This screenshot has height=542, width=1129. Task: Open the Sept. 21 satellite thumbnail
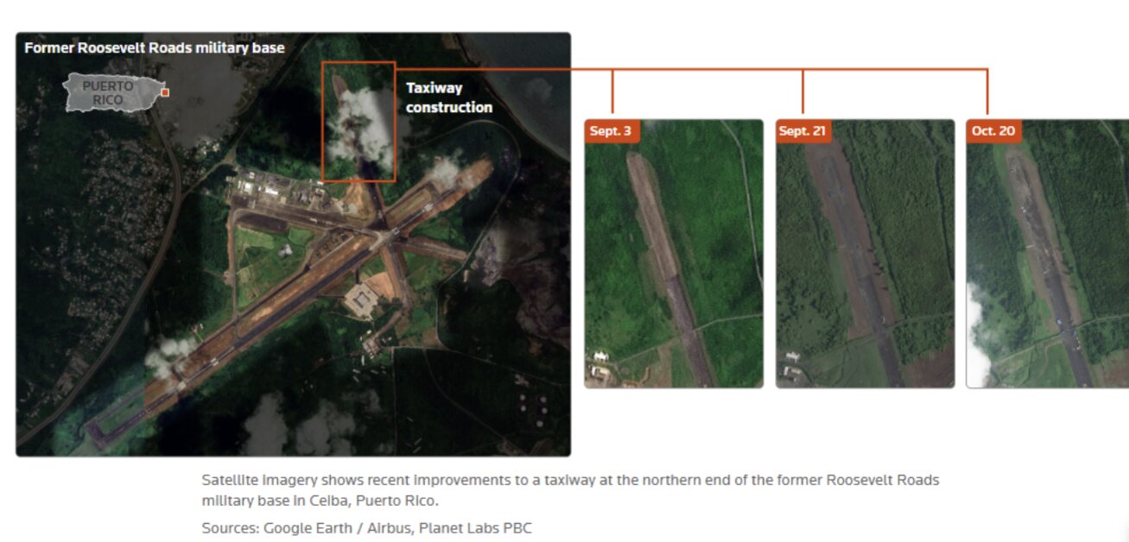865,259
